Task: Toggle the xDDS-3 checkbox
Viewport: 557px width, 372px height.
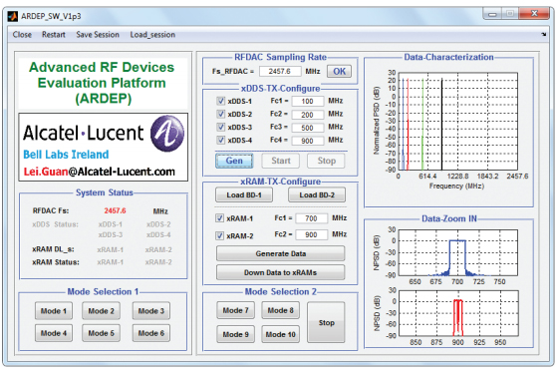Action: (x=220, y=127)
